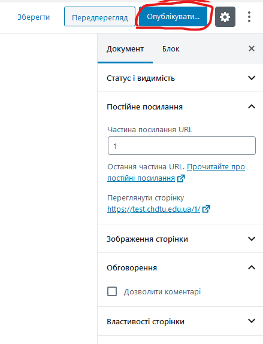Screen dimensions: 263x344
Task: Open the three-dot more options menu
Action: click(x=249, y=17)
